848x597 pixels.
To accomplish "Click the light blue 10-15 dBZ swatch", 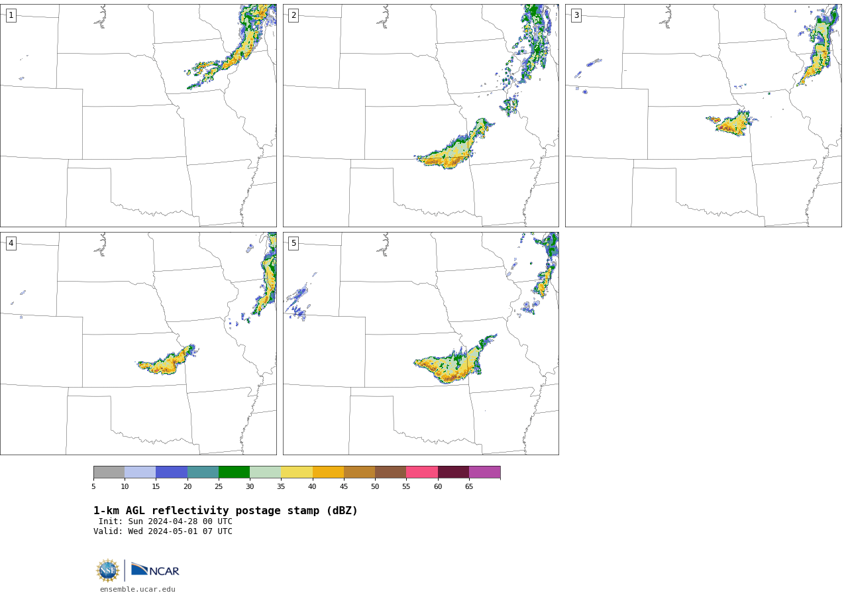I will coord(140,472).
